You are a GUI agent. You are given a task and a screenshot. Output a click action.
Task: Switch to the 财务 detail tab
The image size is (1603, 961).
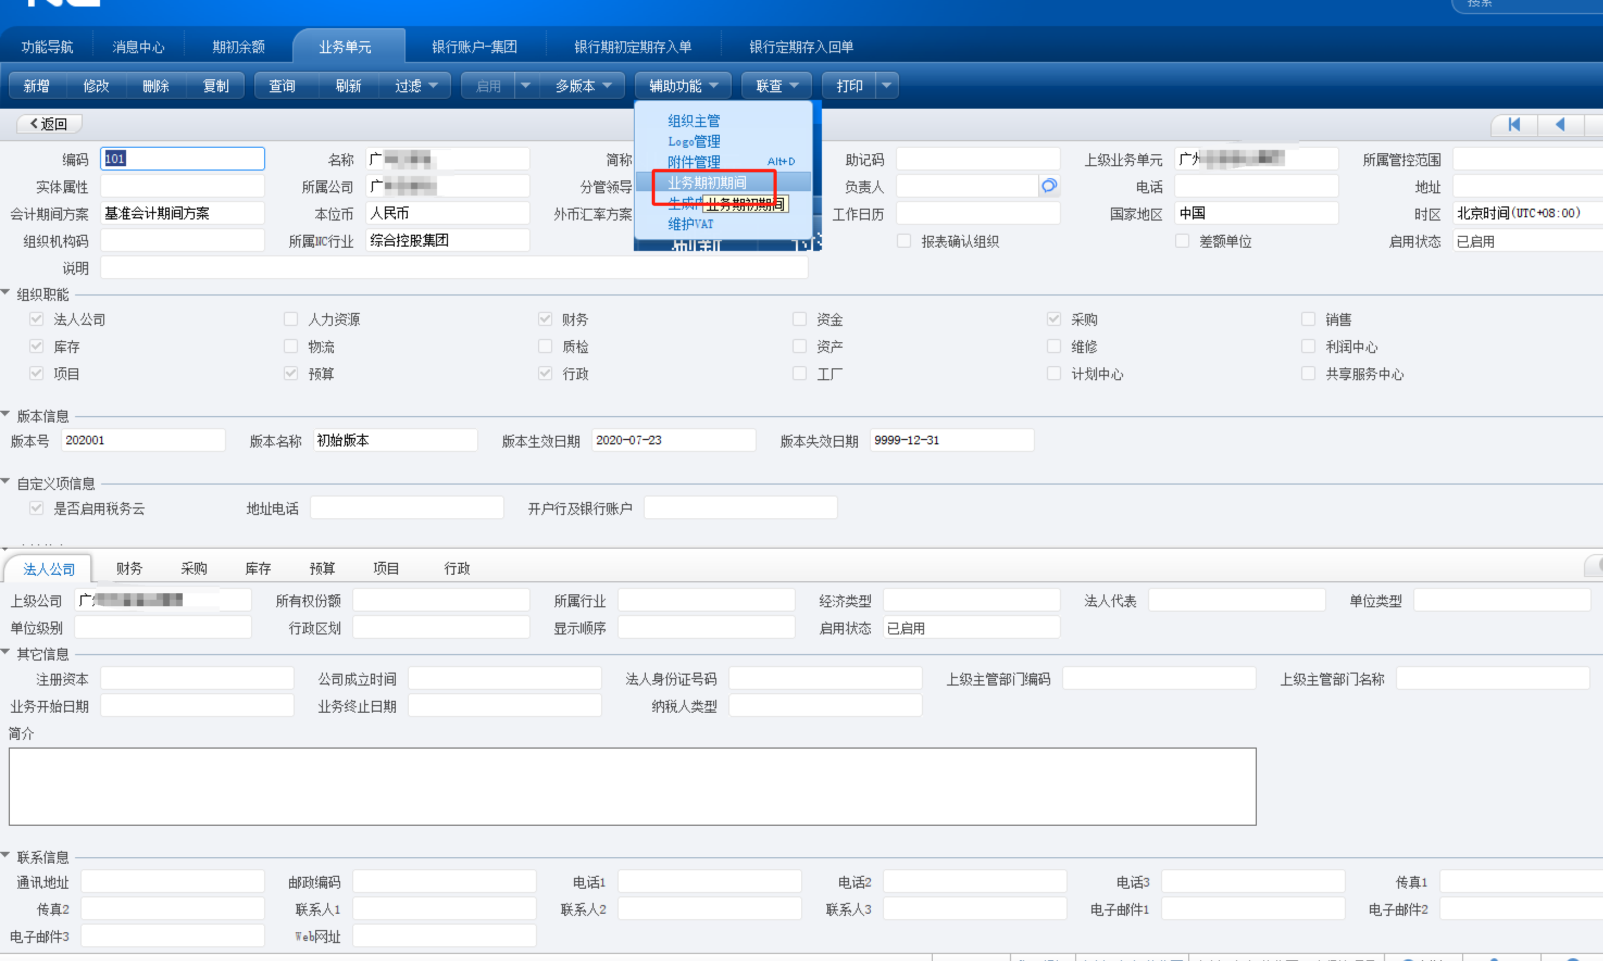(129, 569)
